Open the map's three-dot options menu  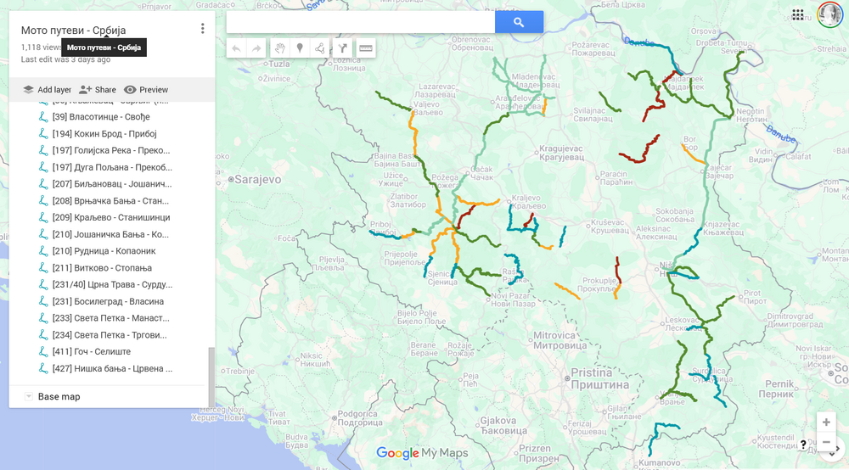[x=202, y=29]
